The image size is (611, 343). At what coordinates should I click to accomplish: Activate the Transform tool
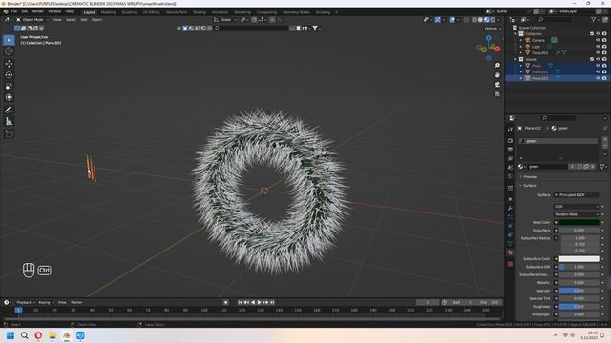(9, 97)
